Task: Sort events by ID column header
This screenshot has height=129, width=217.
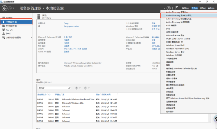Action: tap(49, 94)
